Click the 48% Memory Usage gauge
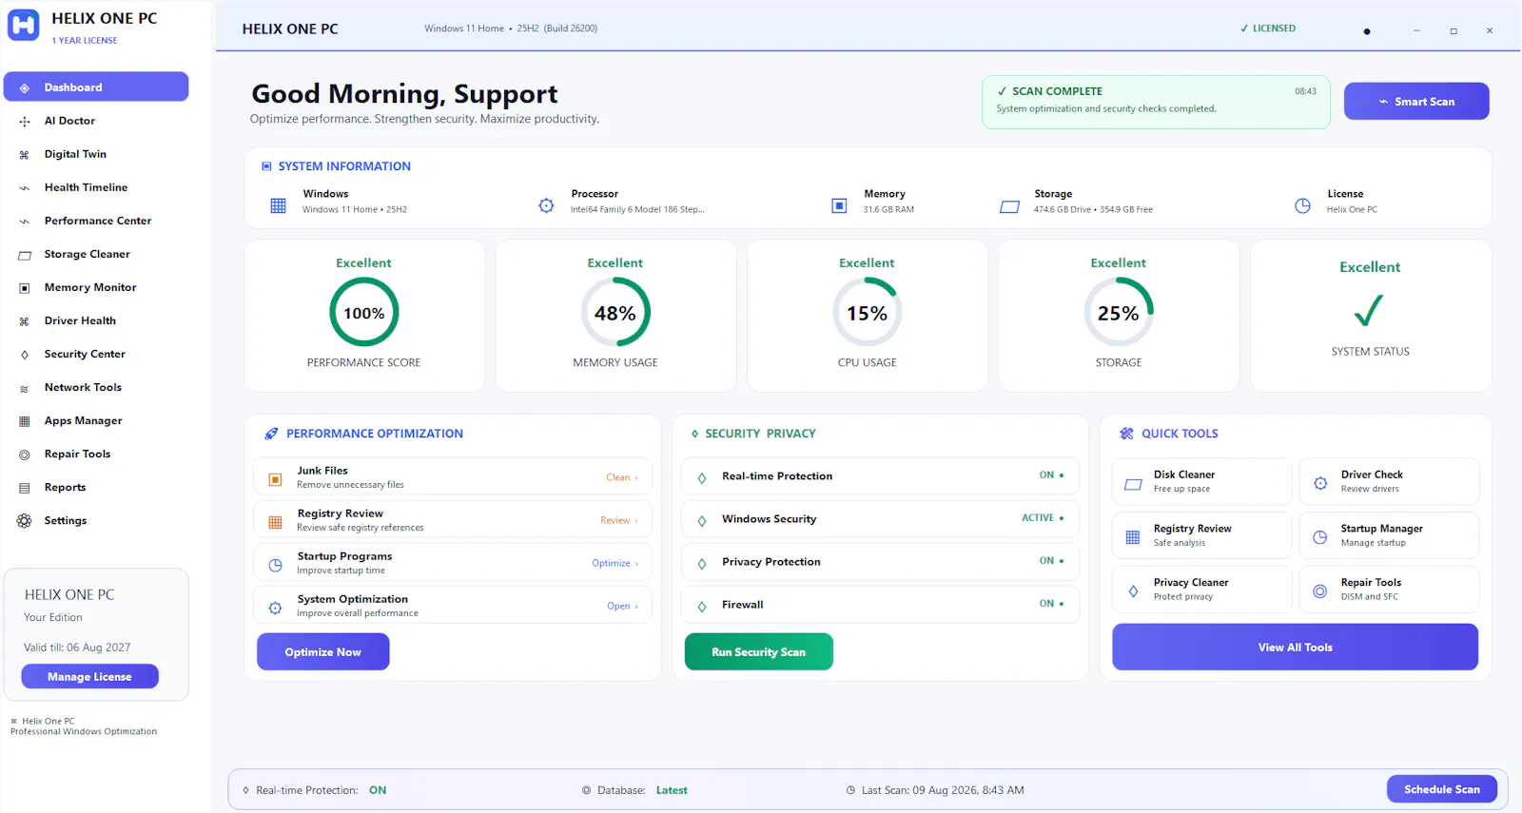 (615, 313)
